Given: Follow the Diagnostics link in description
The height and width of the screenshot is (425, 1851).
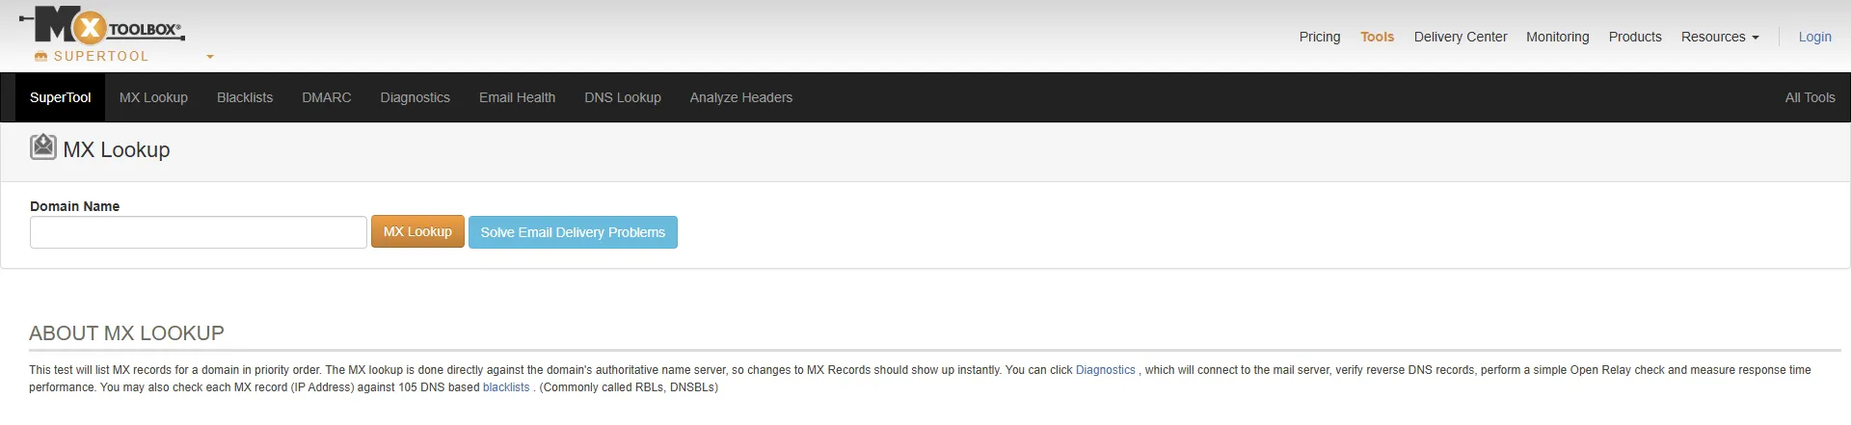Looking at the screenshot, I should (1105, 370).
